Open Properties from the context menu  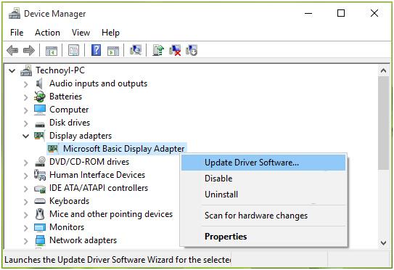[263, 237]
